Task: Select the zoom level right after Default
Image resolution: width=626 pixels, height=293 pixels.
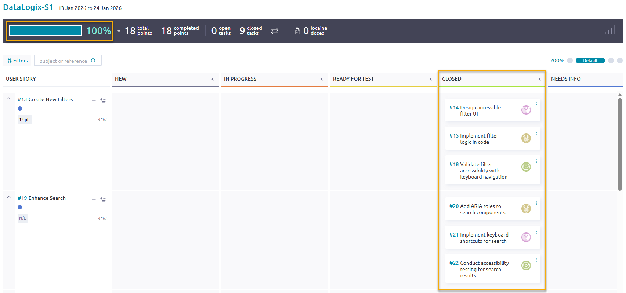Action: (x=611, y=61)
